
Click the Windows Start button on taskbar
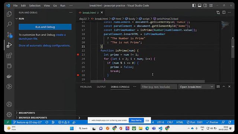pyautogui.click(x=72, y=128)
